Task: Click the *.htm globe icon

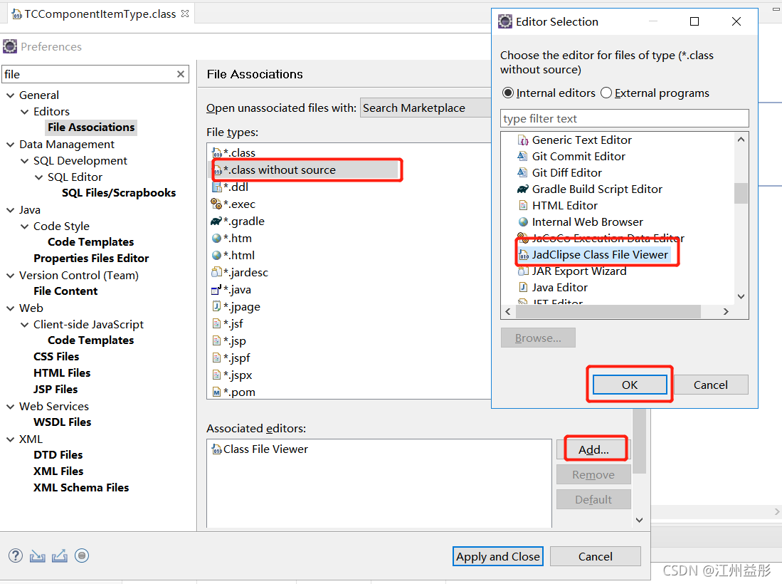Action: coord(216,238)
